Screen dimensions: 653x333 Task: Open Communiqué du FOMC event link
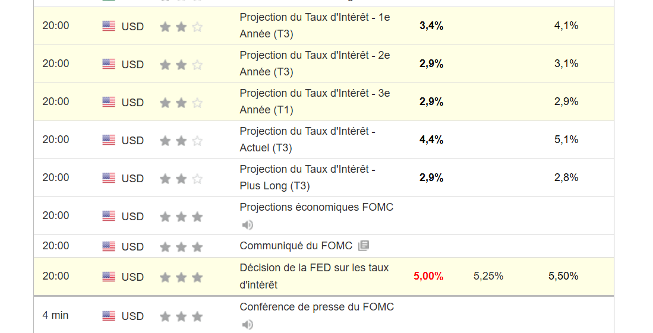[296, 246]
